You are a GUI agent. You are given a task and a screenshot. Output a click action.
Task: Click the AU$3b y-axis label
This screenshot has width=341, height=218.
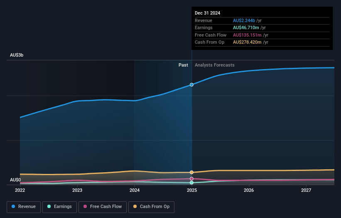coord(17,55)
